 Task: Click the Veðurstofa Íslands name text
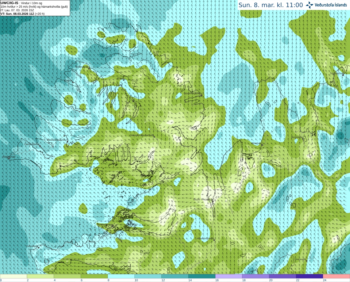pyautogui.click(x=331, y=5)
